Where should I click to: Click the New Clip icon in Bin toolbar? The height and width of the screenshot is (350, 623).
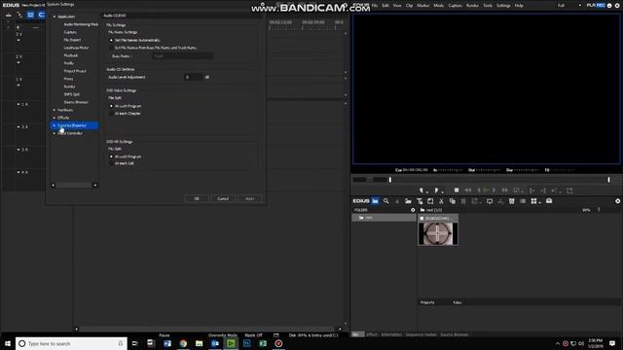[x=430, y=201]
